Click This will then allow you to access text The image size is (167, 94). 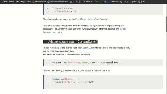[x=76, y=70]
